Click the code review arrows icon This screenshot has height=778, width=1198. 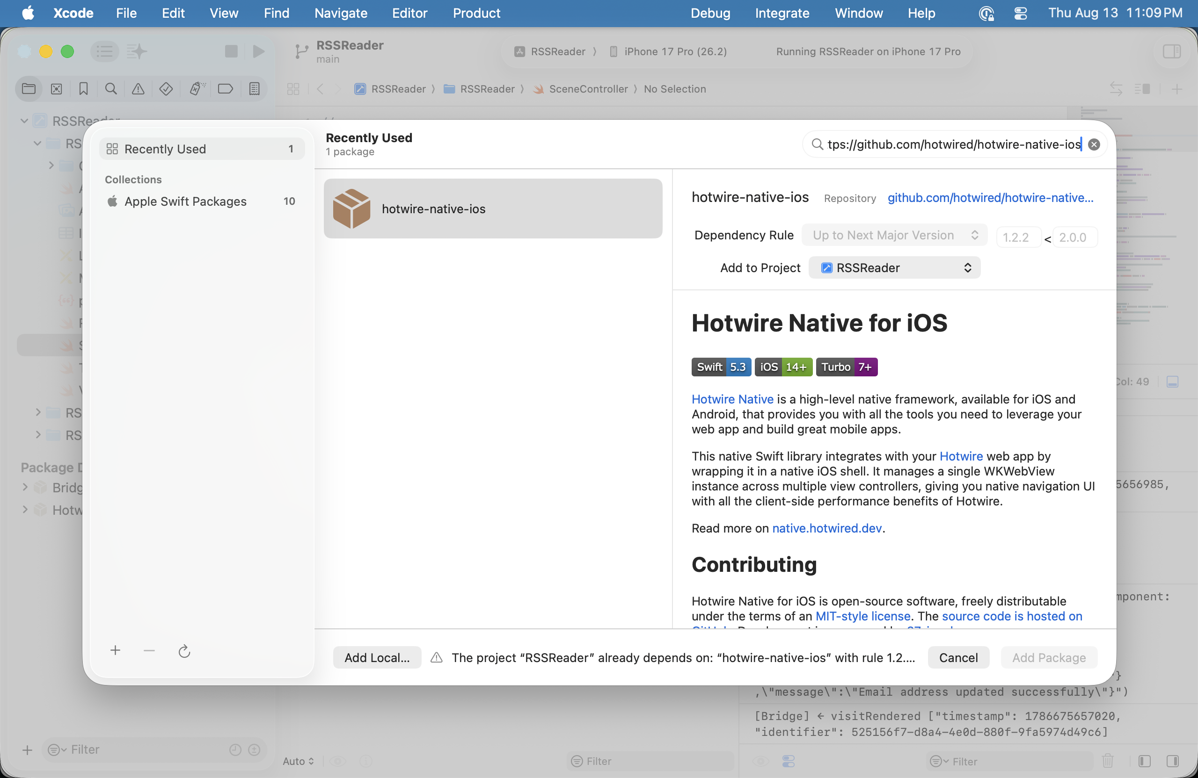(1116, 89)
